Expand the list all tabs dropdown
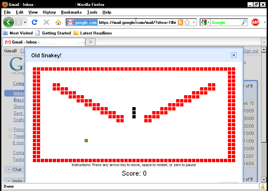This screenshot has width=268, height=191. pyautogui.click(x=264, y=42)
